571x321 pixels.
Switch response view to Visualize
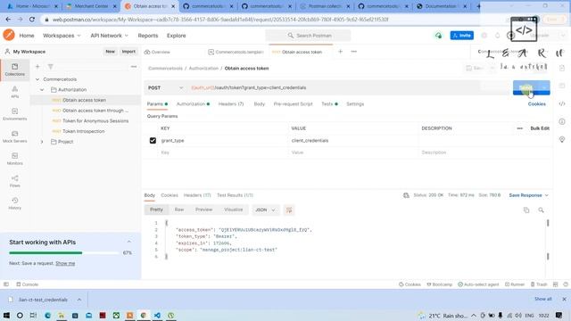(234, 210)
